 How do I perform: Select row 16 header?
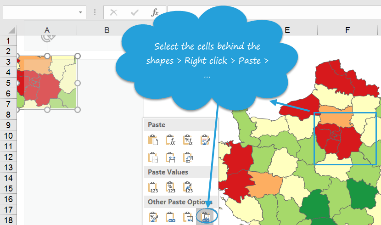pyautogui.click(x=8, y=199)
